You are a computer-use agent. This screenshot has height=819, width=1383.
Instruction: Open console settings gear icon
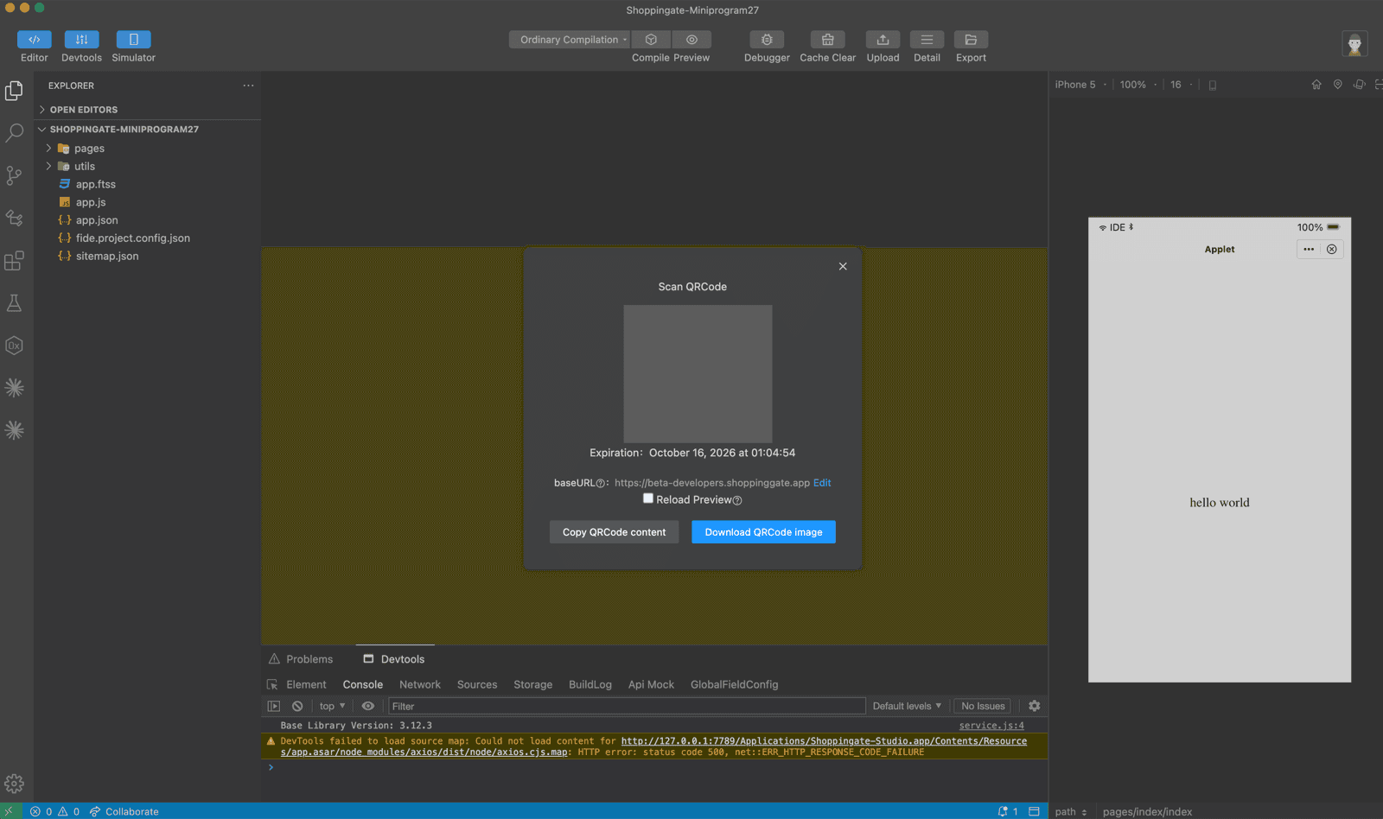[x=1034, y=706]
